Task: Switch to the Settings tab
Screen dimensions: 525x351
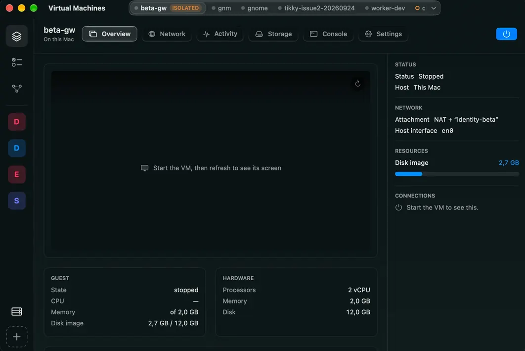Action: (x=383, y=34)
